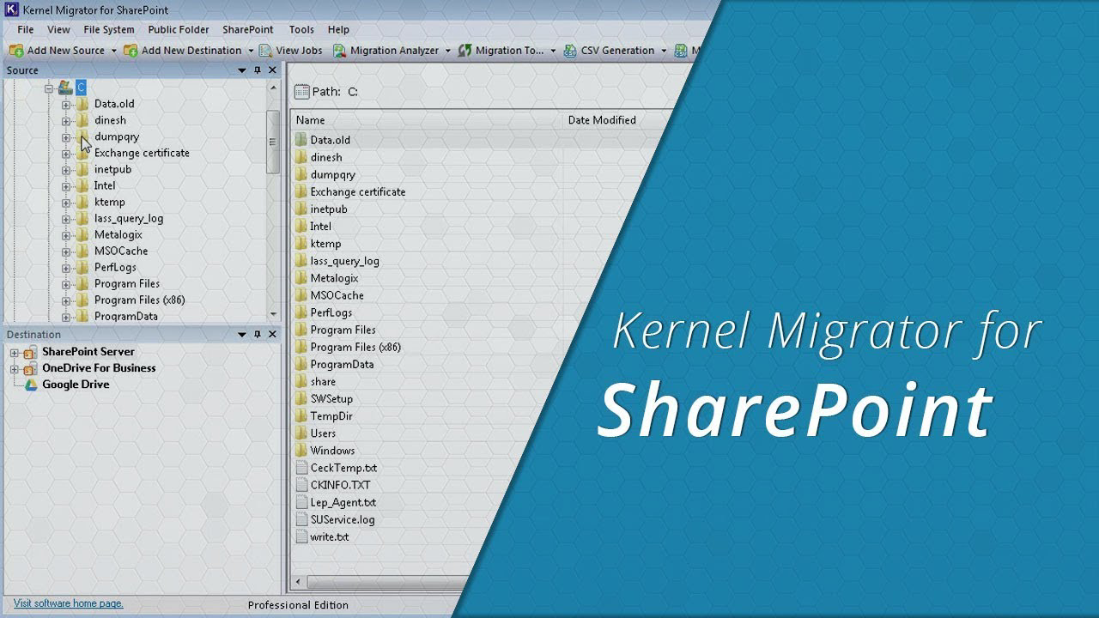
Task: Open the Add New Source dropdown arrow
Action: [x=112, y=50]
